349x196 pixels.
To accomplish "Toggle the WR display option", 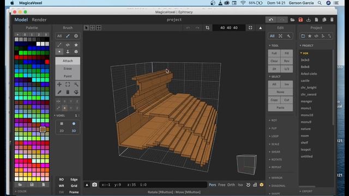I will coord(62,186).
